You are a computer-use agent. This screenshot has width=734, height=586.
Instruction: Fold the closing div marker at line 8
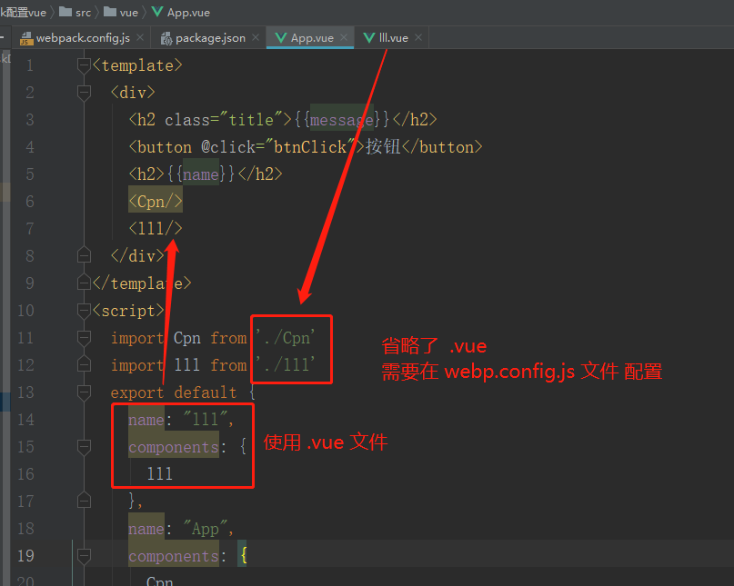pos(84,255)
